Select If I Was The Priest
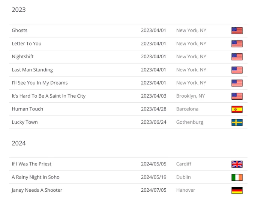The height and width of the screenshot is (200, 255). coord(31,164)
